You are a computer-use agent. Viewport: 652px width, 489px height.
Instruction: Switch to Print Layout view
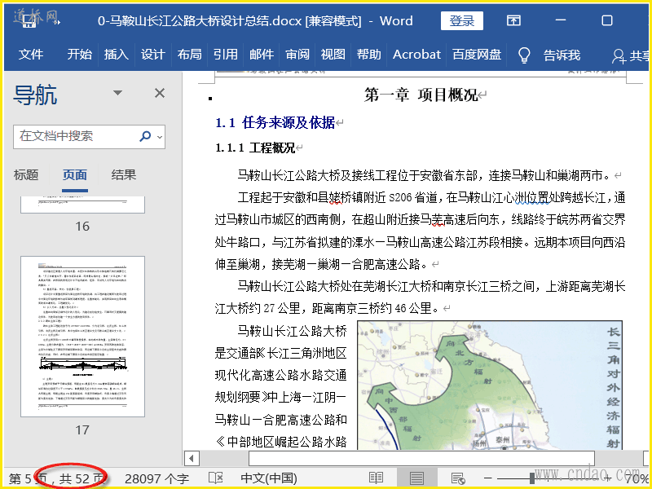tap(416, 478)
